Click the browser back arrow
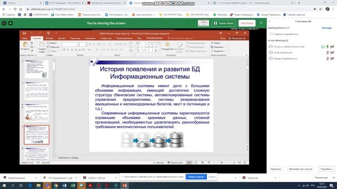337x189 pixels. point(4,9)
